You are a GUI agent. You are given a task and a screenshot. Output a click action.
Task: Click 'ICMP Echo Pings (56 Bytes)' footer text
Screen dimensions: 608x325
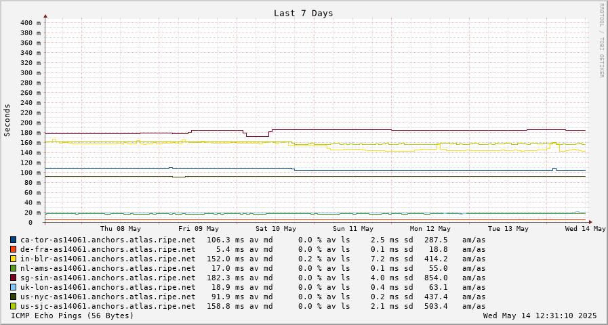72,316
